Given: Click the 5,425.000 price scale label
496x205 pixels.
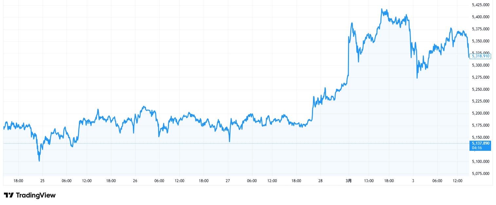Looking at the screenshot, I should point(481,5).
